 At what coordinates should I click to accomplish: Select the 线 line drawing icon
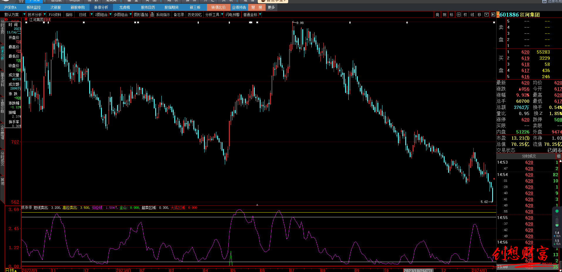472,15
